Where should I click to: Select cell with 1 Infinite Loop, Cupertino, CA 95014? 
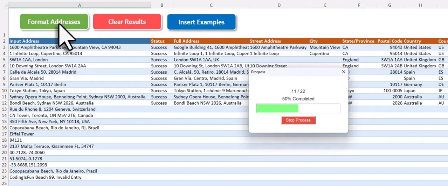pyautogui.click(x=80, y=53)
